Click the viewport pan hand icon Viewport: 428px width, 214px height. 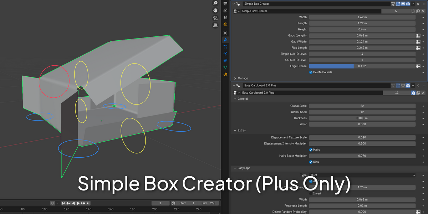tap(215, 10)
